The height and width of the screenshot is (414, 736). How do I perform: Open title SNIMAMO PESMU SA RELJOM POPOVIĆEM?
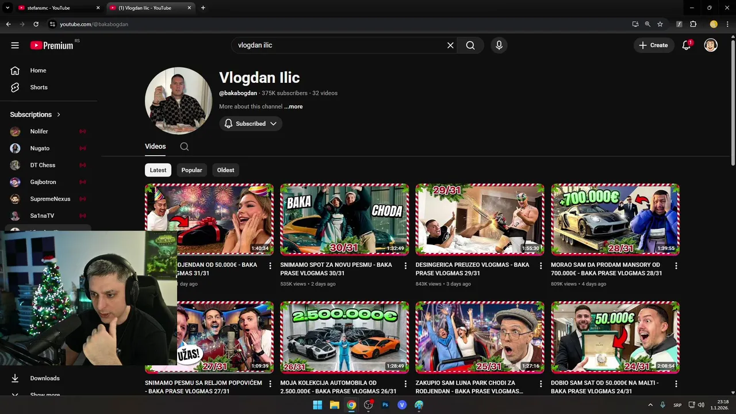point(204,387)
